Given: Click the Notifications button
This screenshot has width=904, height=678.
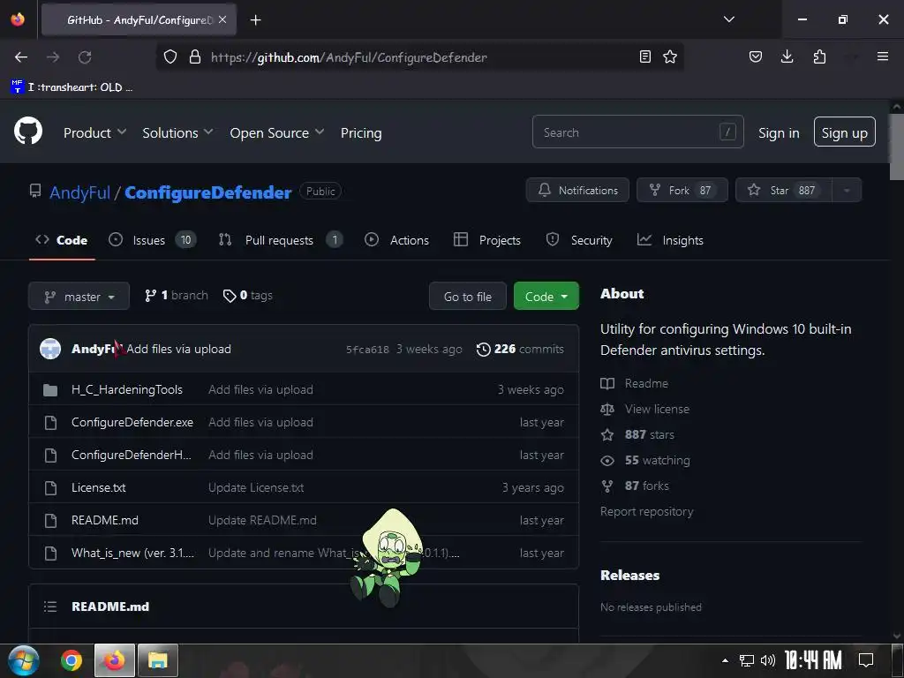Looking at the screenshot, I should [x=577, y=191].
